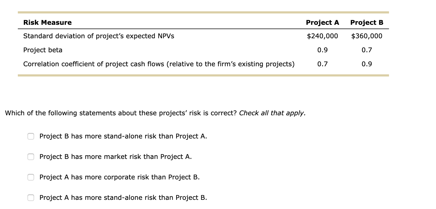Click the market risk statement text

pyautogui.click(x=116, y=157)
